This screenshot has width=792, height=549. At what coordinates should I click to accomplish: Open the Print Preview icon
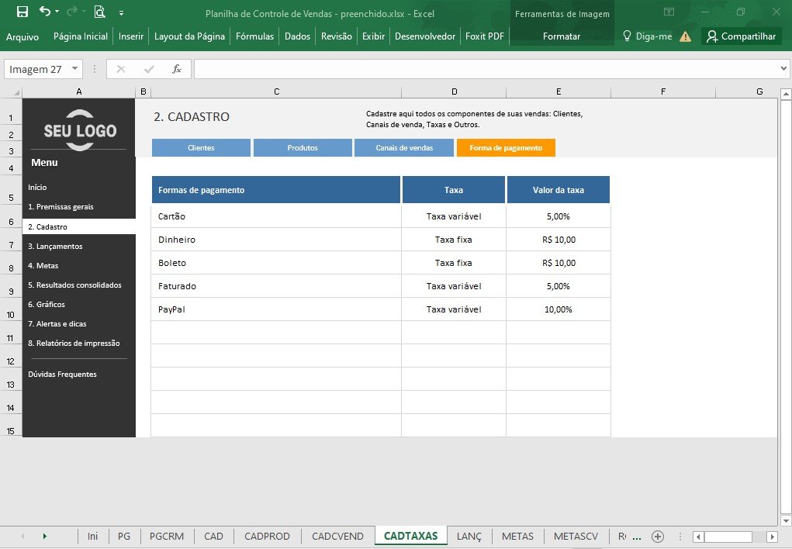tap(99, 12)
